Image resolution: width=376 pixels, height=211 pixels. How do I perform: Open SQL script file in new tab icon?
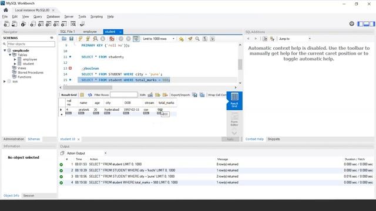click(x=14, y=23)
